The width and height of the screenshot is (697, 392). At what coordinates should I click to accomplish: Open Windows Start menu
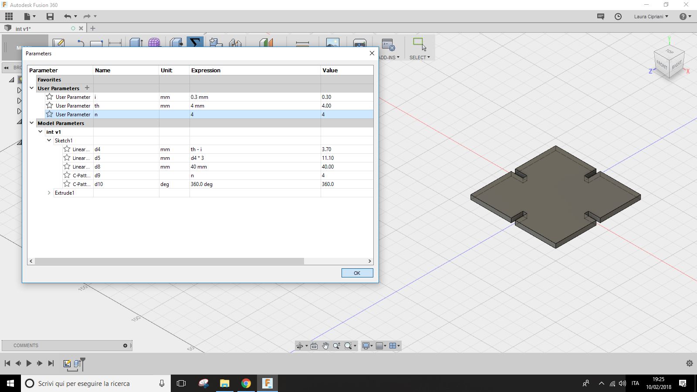point(10,383)
